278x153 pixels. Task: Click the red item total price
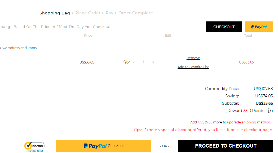coord(247,62)
